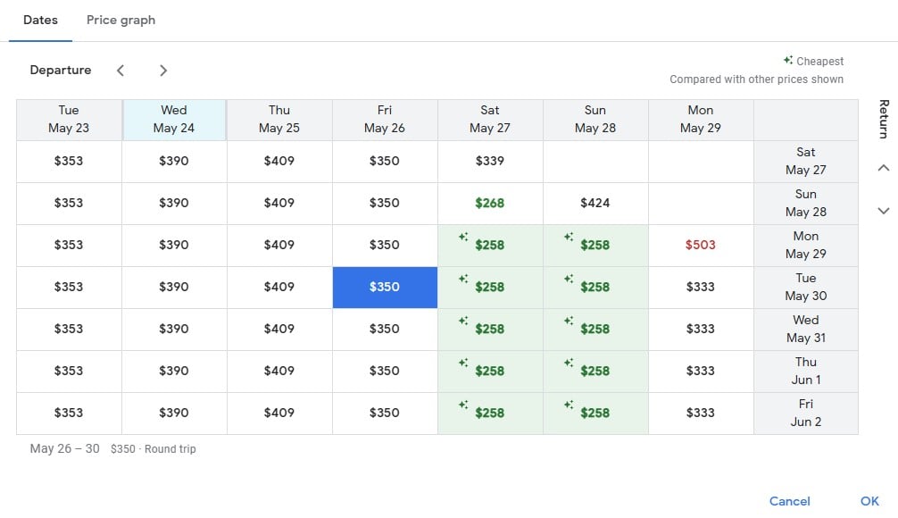Select the Dates tab
898x518 pixels.
tap(40, 21)
